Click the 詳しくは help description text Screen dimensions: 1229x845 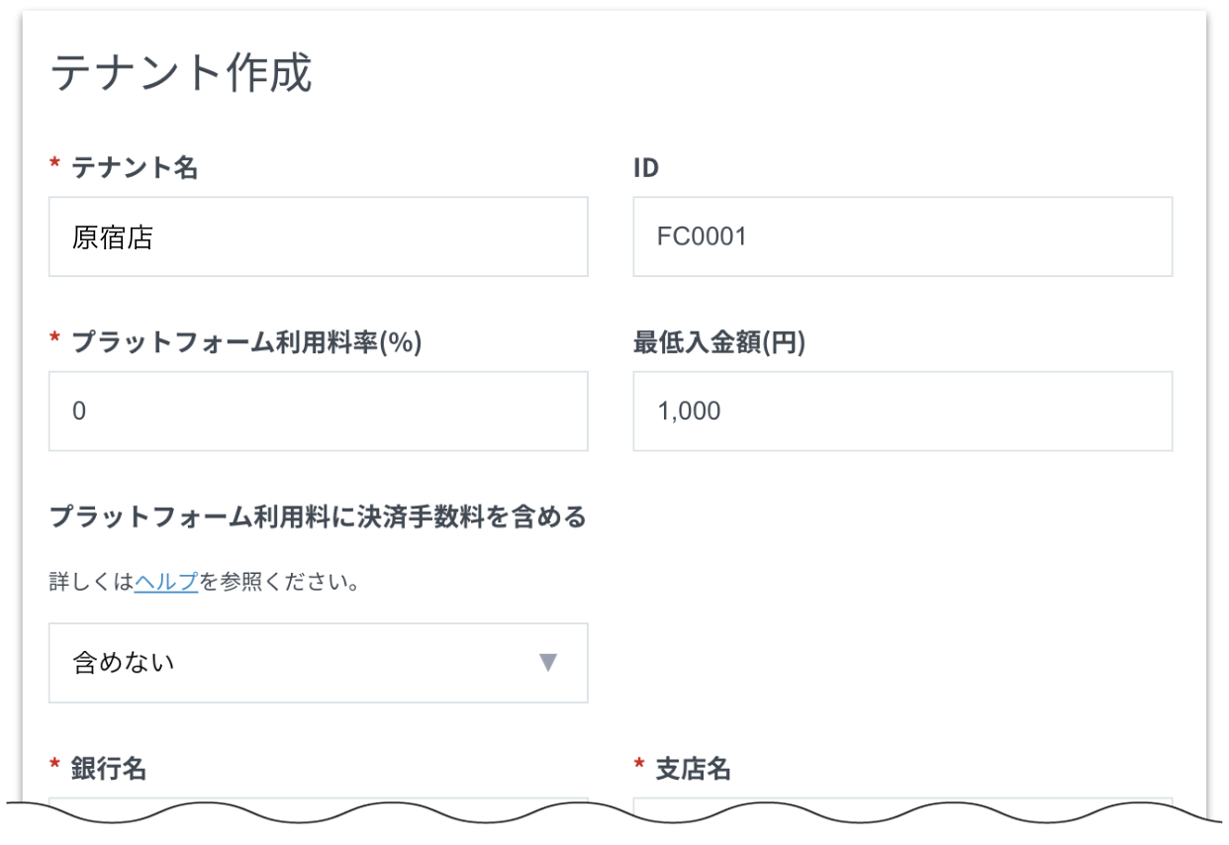click(91, 582)
